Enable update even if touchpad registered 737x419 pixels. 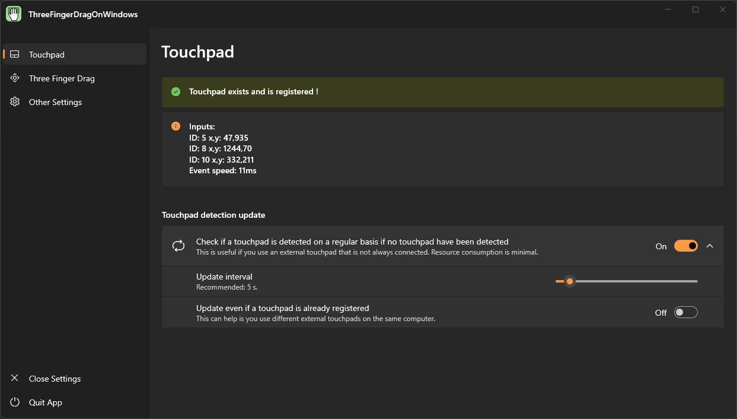pyautogui.click(x=685, y=313)
